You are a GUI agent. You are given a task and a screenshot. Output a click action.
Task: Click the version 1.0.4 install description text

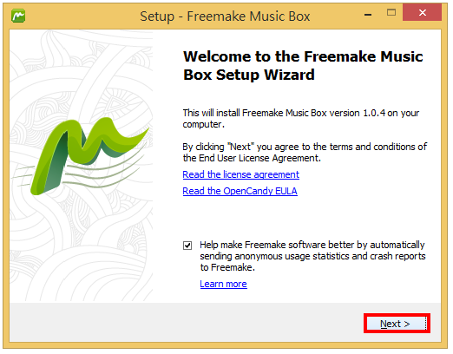click(x=301, y=119)
